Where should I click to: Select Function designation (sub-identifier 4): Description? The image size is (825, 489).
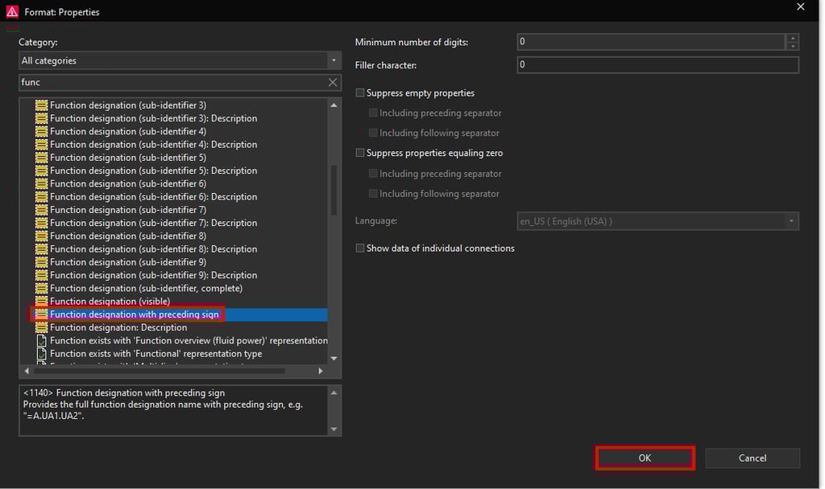tap(153, 145)
